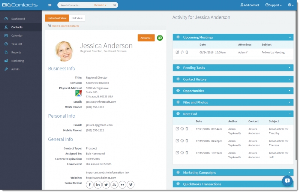Click the Files and Photos gear icon
Screen dimensions: 300x193
pyautogui.click(x=178, y=102)
